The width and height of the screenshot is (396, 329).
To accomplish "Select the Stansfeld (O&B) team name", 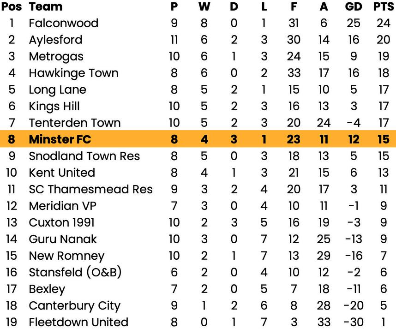I will pyautogui.click(x=75, y=272).
